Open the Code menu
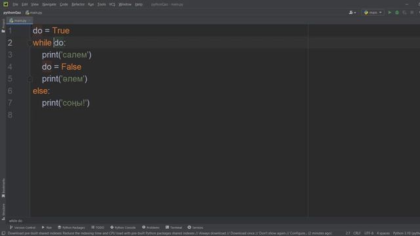This screenshot has width=420, height=236. coord(64,5)
